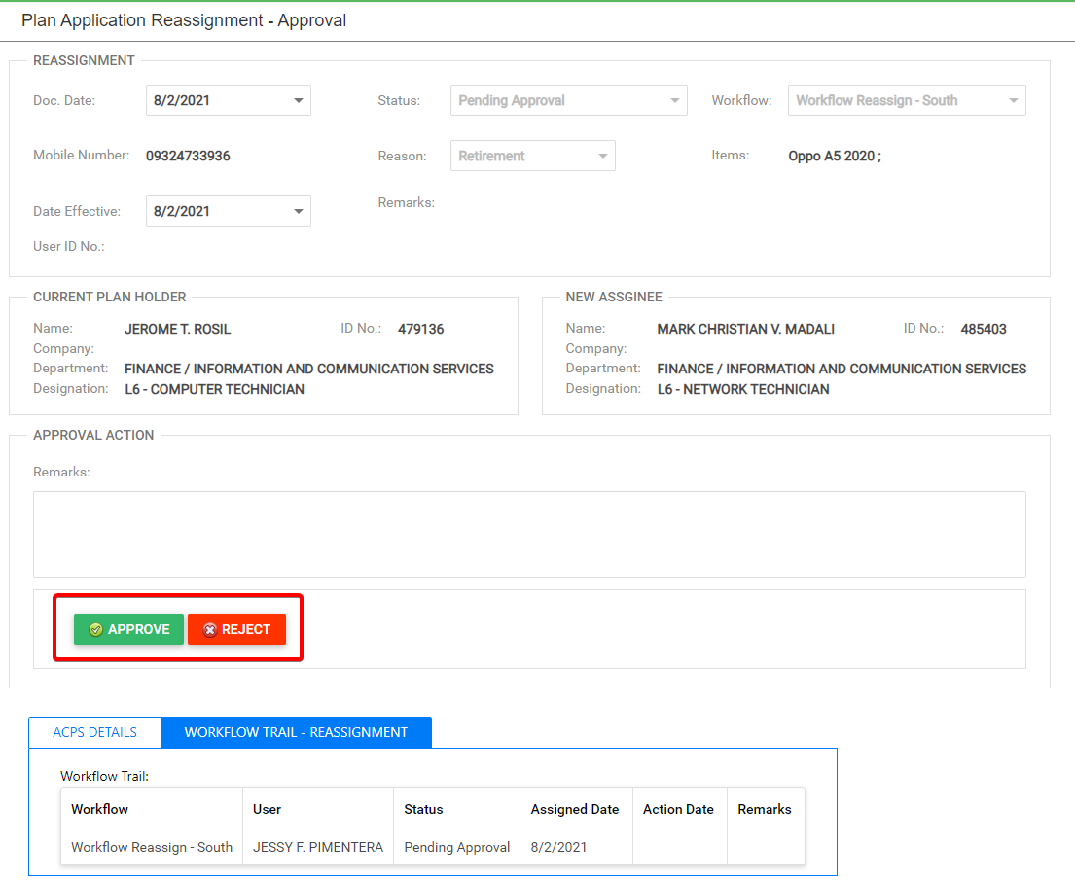Focus the Doc. Date text field
This screenshot has width=1075, height=882.
[216, 100]
